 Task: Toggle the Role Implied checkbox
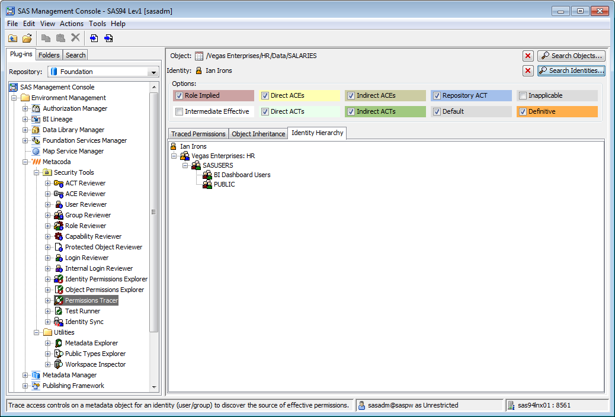tap(180, 96)
